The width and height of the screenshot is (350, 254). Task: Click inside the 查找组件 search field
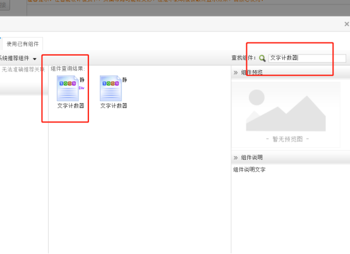click(x=307, y=58)
